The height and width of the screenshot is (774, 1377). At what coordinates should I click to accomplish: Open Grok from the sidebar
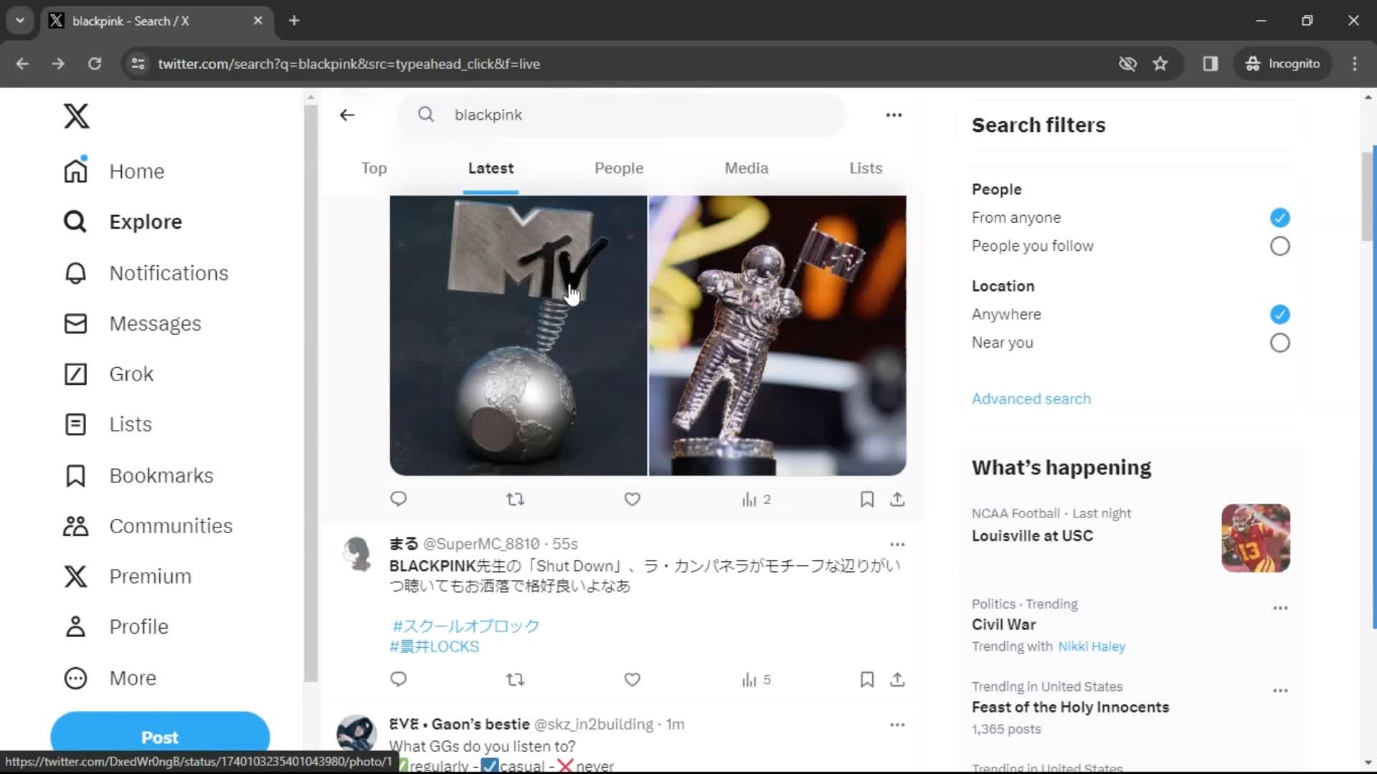(108, 374)
